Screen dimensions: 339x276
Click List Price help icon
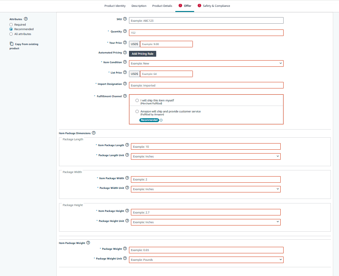[x=125, y=72]
